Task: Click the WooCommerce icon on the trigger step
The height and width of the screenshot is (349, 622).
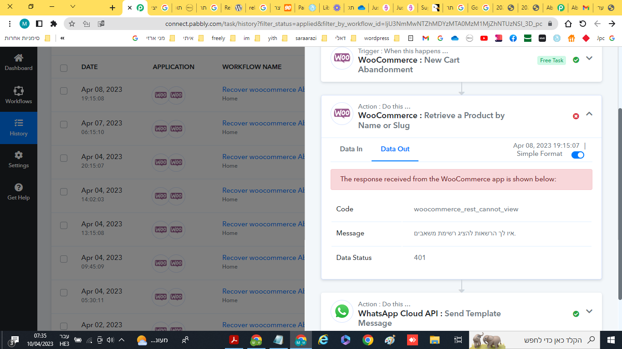Action: coord(342,58)
